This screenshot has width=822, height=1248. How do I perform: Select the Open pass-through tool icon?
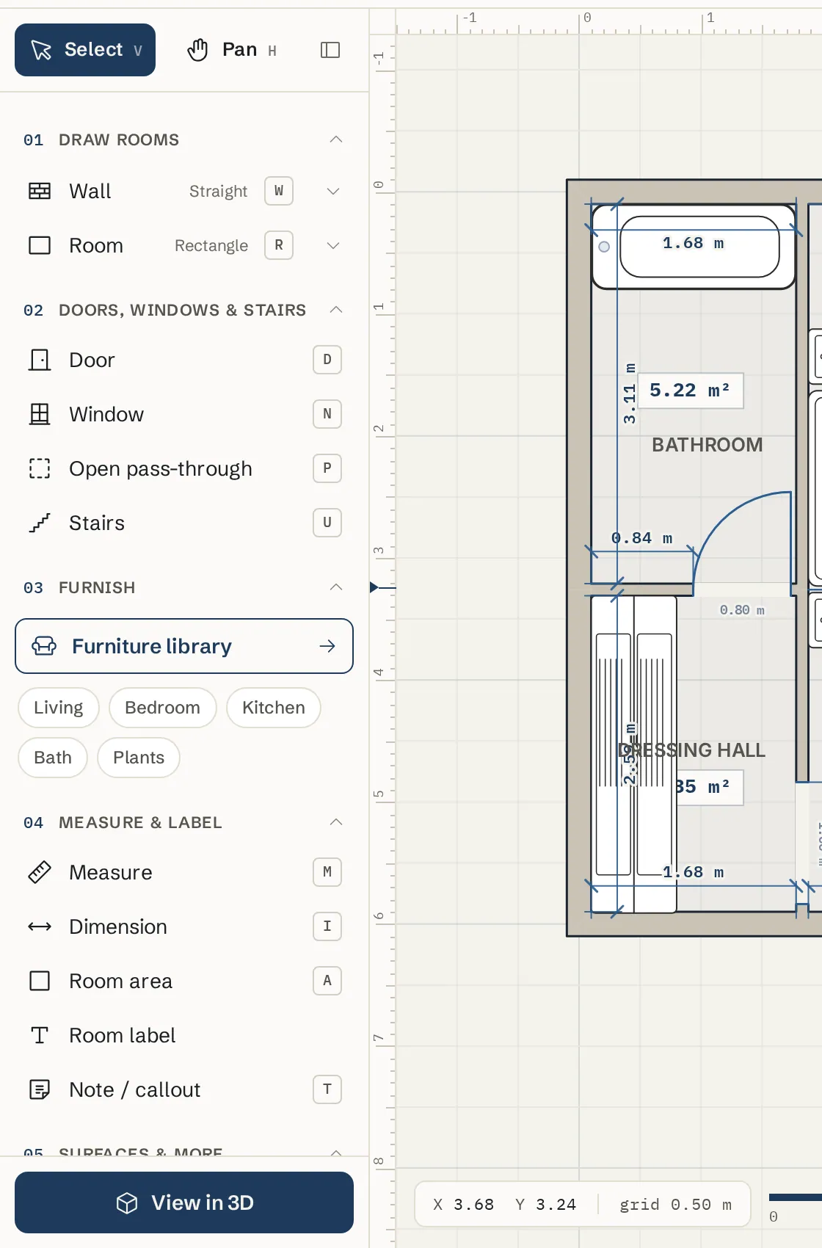(x=40, y=468)
